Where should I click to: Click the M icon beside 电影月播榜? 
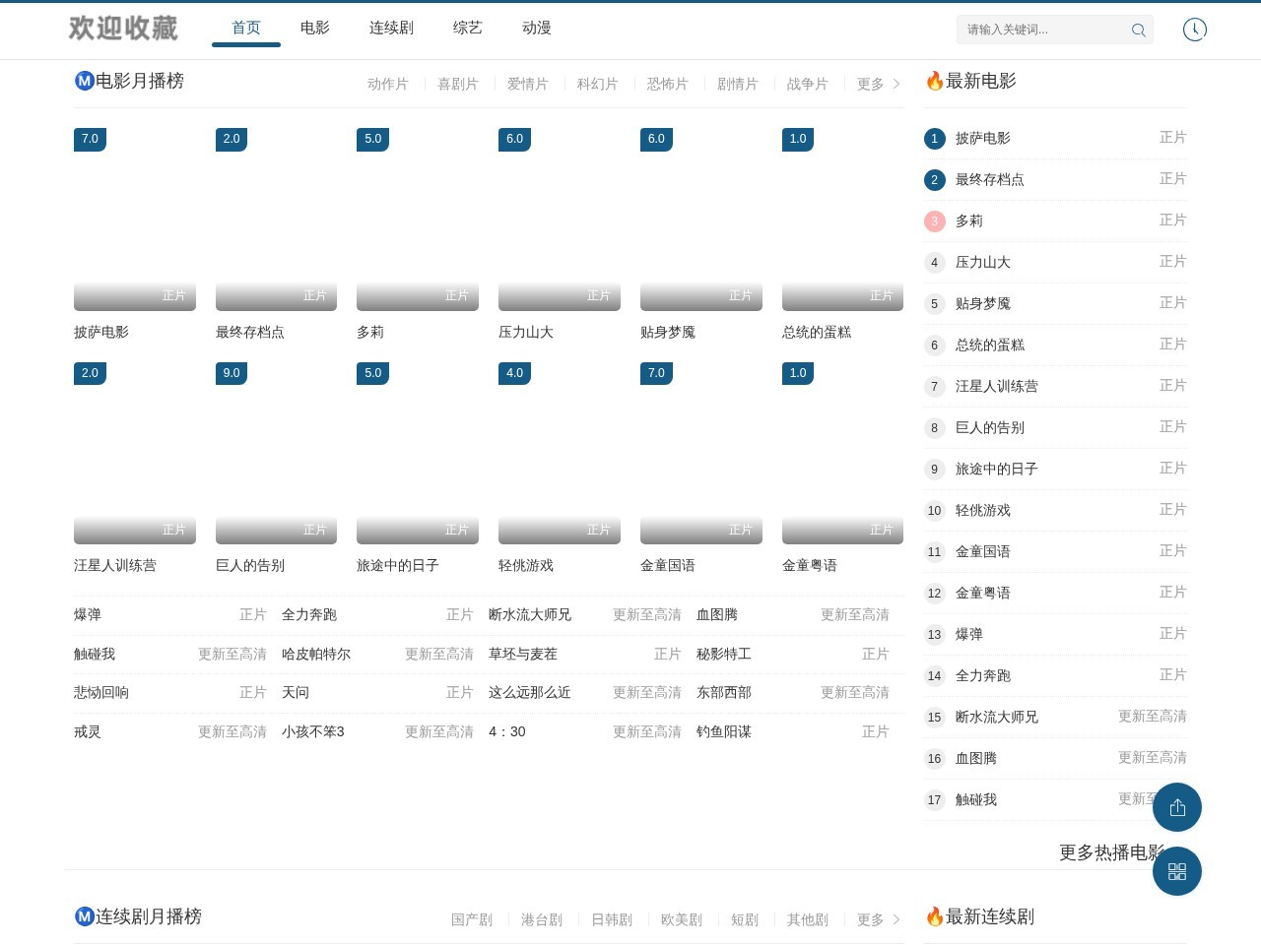84,81
